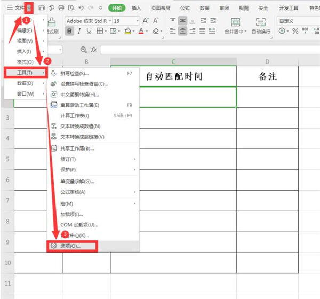Click the Currency format icon
This screenshot has width=320, height=299.
pos(282,31)
